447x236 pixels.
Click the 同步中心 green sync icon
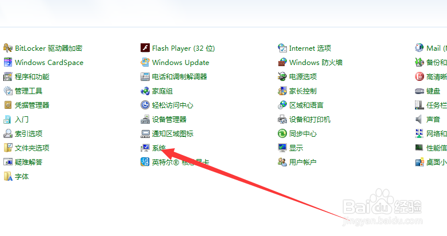[x=282, y=133]
